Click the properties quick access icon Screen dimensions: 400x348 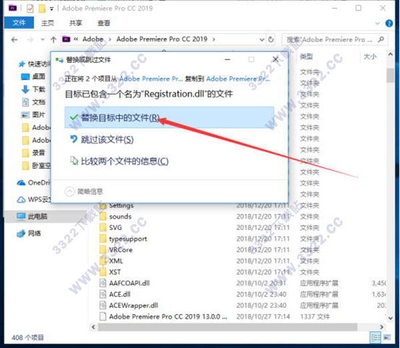pos(30,9)
